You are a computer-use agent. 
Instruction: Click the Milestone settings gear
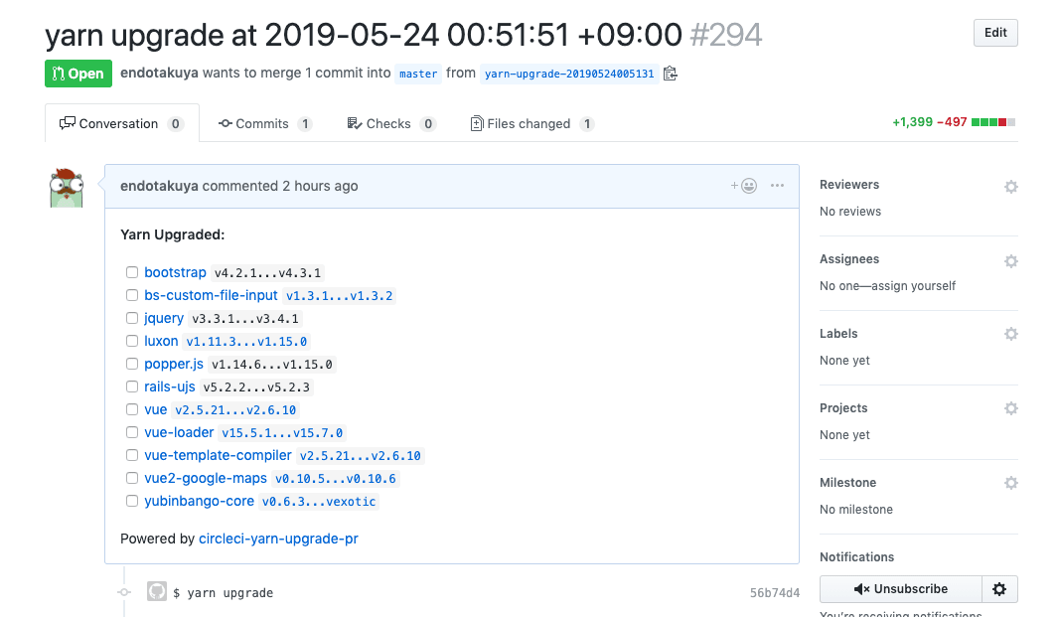1010,483
